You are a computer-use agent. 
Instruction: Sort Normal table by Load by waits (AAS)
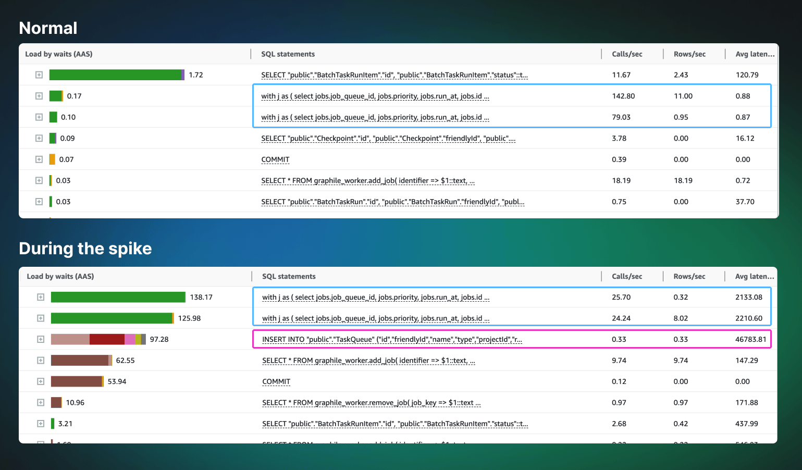click(x=59, y=54)
